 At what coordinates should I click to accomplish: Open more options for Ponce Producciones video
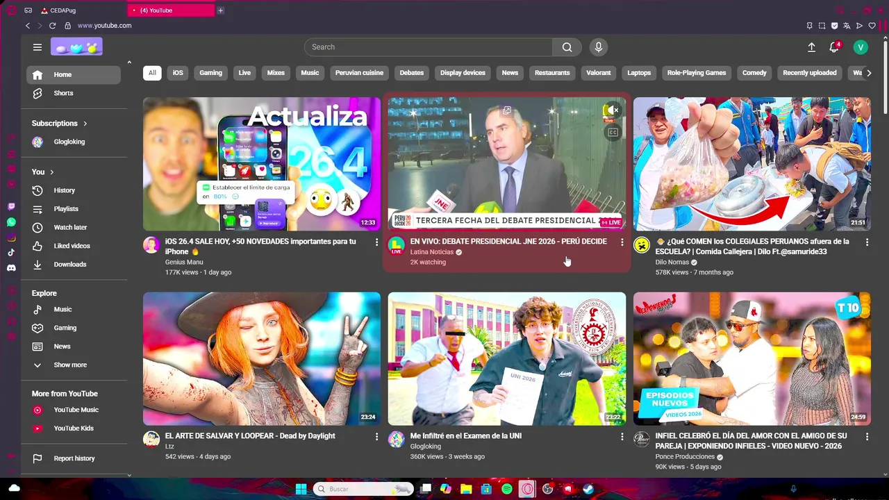(867, 437)
